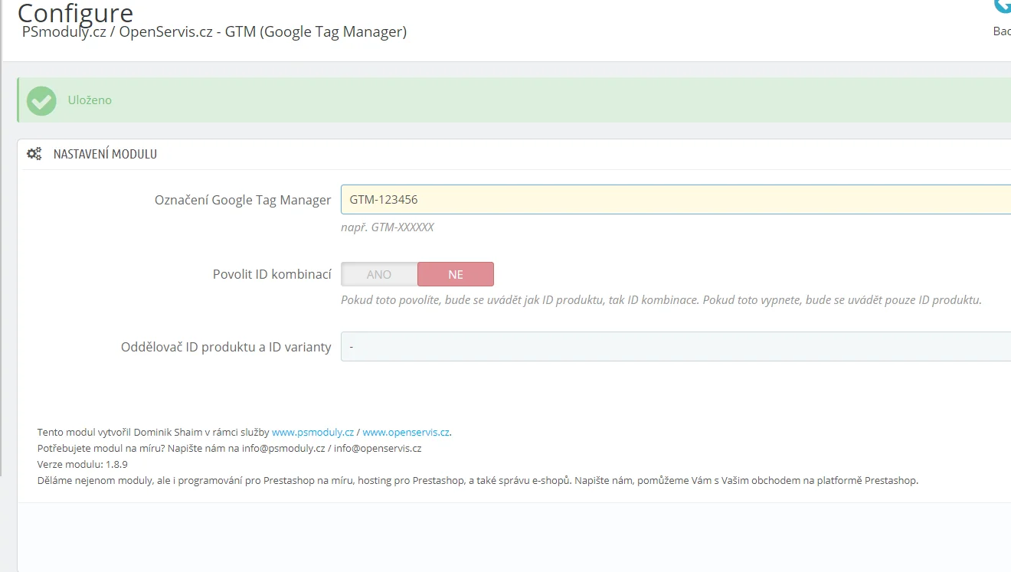Click the green checkmark success icon
1011x572 pixels.
[41, 100]
